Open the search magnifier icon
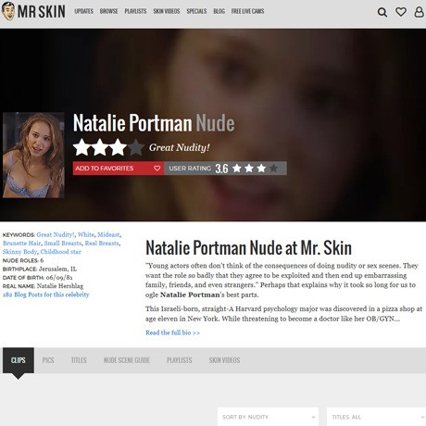This screenshot has height=426, width=426. click(x=382, y=12)
